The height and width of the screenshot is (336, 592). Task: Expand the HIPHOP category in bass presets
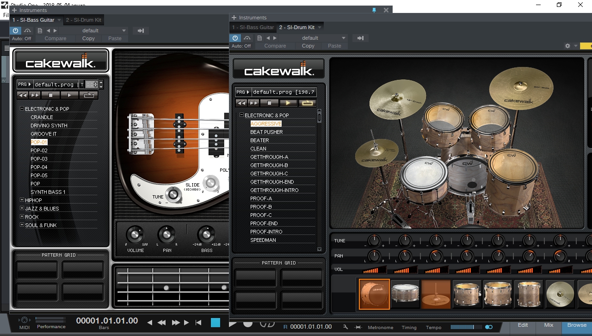(21, 200)
